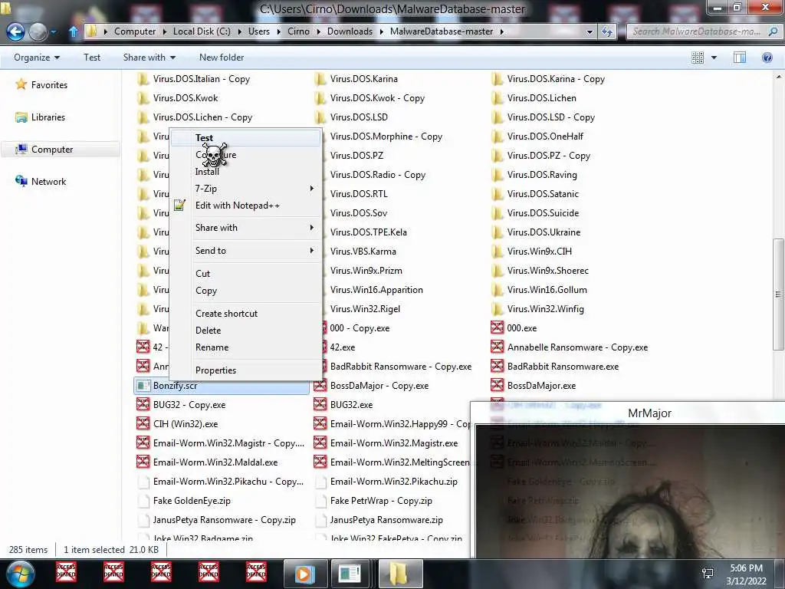Select the BossDaMajor.exe file icon

pyautogui.click(x=497, y=386)
